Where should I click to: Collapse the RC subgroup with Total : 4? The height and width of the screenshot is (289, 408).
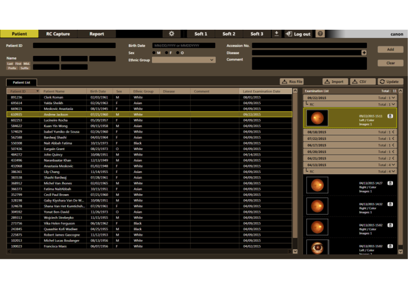[x=394, y=171]
